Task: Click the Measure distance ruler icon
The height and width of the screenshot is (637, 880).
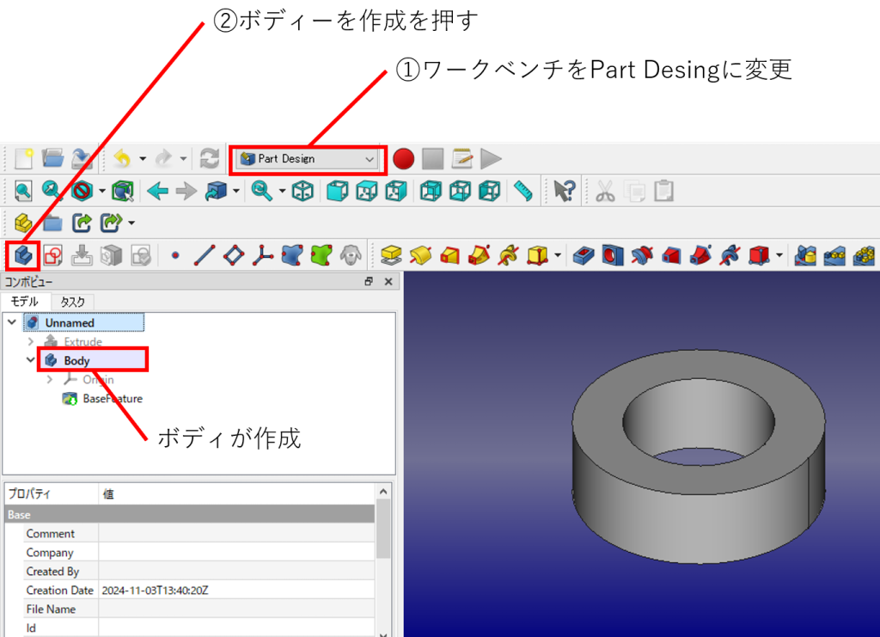Action: tap(522, 191)
